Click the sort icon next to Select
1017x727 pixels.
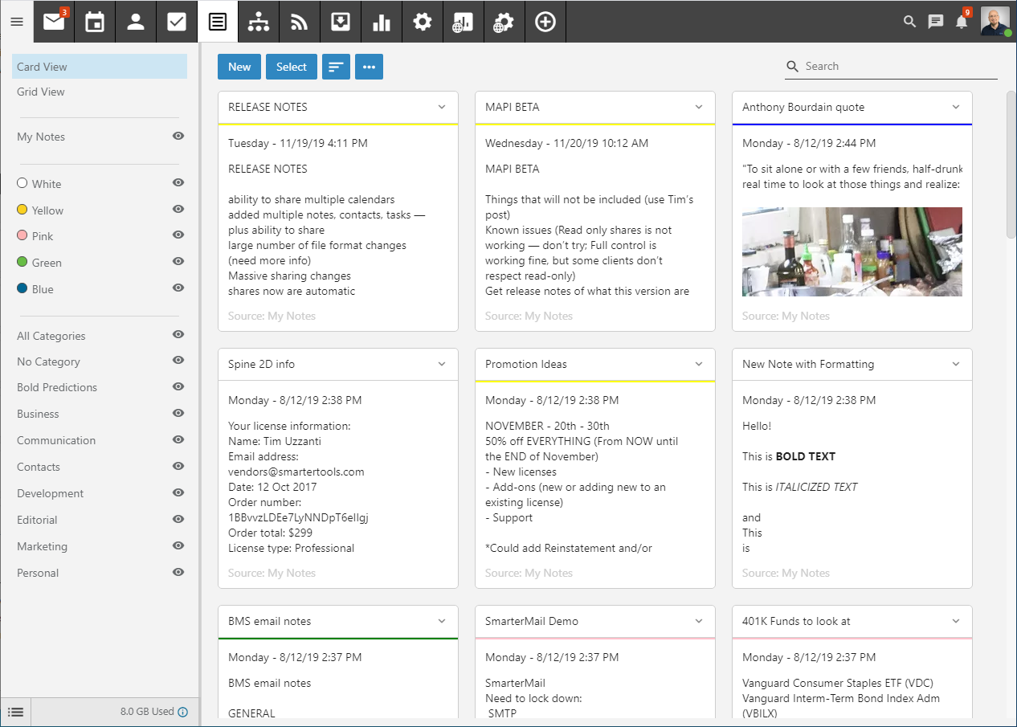336,66
